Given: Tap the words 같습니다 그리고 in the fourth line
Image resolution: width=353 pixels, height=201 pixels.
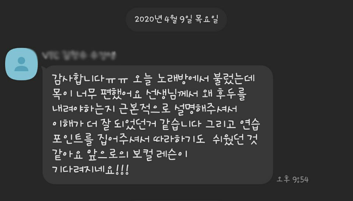Looking at the screenshot, I should (198, 124).
